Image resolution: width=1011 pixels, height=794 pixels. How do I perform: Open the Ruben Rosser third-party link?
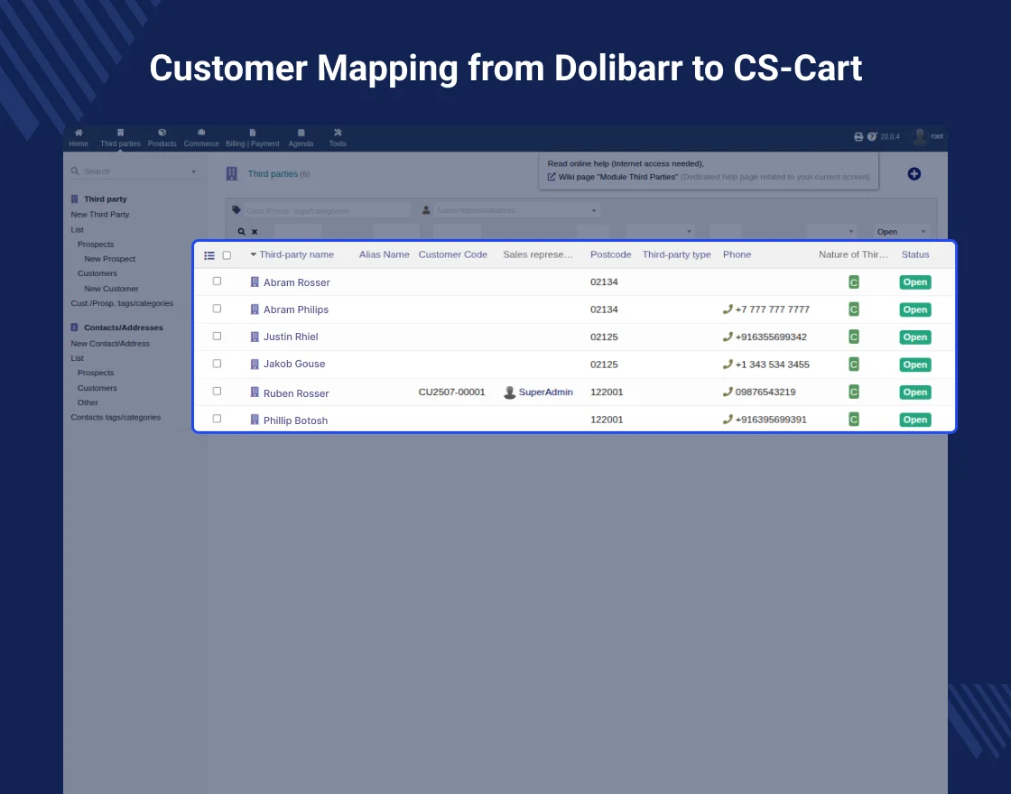pos(295,393)
